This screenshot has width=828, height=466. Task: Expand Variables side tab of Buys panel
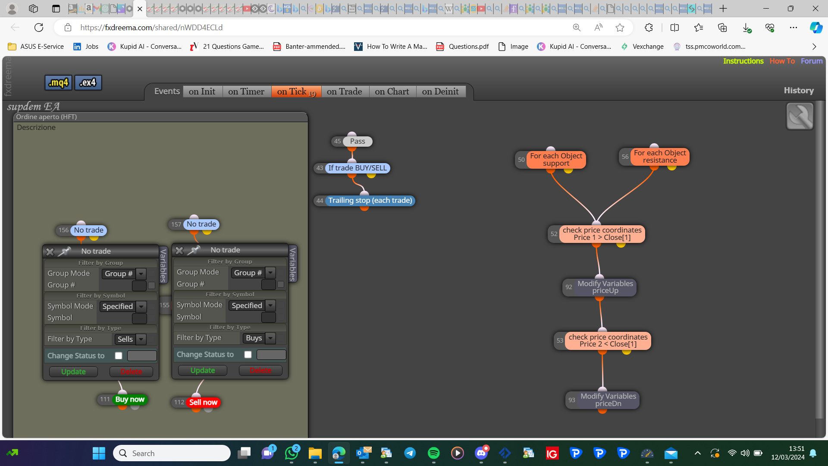pos(292,264)
